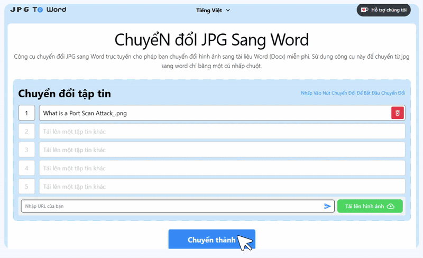Image resolution: width=423 pixels, height=258 pixels.
Task: Click the row number 1 box
Action: pos(26,113)
